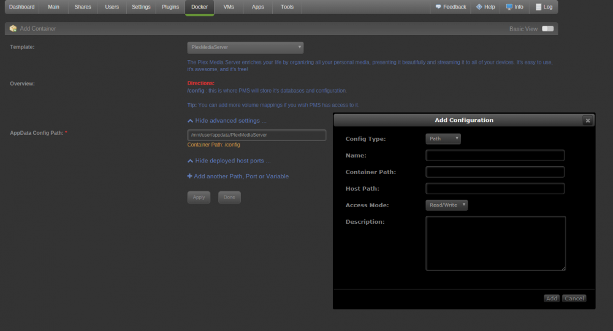This screenshot has width=613, height=331.
Task: Open the Dashboard tab
Action: click(22, 7)
